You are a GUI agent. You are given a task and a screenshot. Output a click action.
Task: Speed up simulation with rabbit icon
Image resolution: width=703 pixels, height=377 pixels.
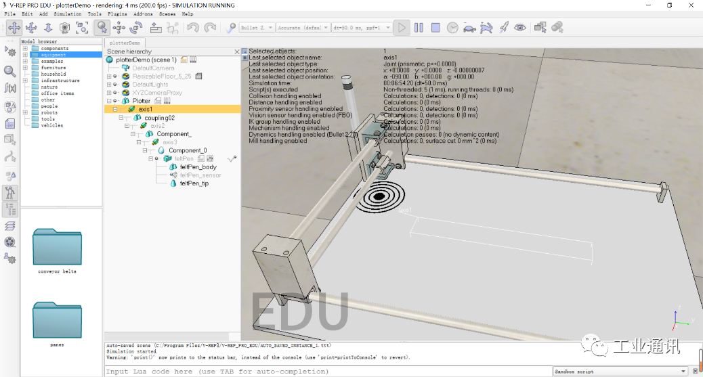coord(486,28)
